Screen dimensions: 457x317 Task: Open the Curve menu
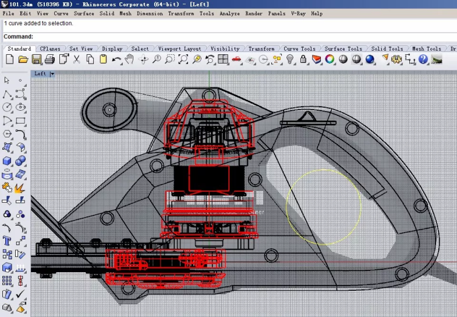pos(61,13)
